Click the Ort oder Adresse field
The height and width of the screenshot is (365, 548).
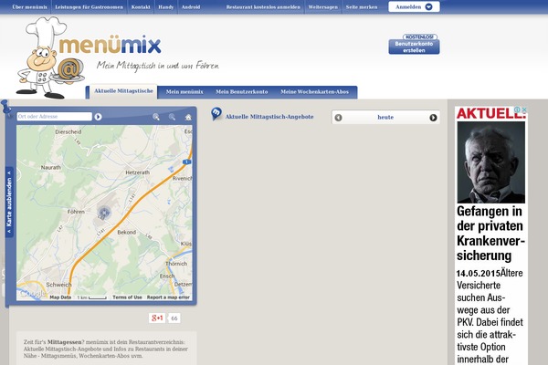(54, 116)
